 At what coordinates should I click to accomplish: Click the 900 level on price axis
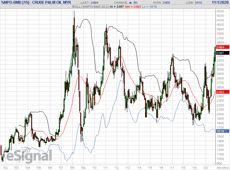click(219, 163)
